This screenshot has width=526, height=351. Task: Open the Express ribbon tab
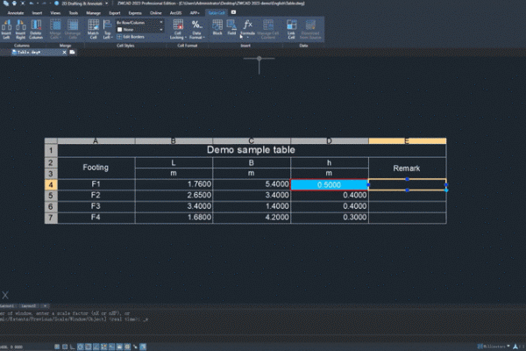tap(133, 13)
